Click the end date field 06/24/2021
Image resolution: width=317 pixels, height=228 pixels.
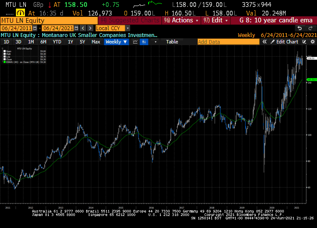(x=58, y=28)
